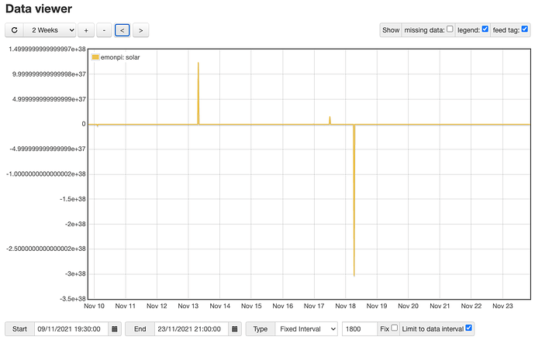The height and width of the screenshot is (340, 535).
Task: Click the End date input field
Action: (191, 329)
